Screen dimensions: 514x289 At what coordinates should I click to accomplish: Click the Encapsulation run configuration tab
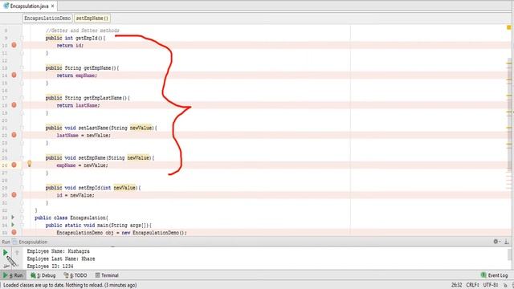[x=31, y=242]
